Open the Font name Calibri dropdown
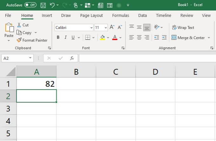 tap(91, 28)
